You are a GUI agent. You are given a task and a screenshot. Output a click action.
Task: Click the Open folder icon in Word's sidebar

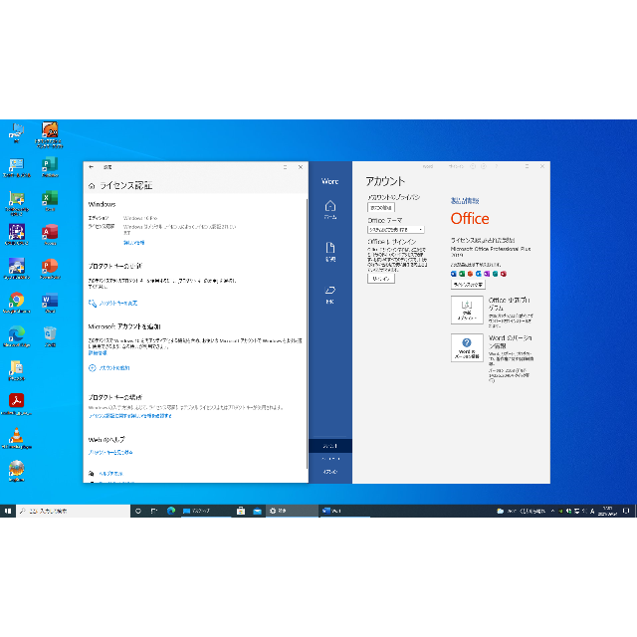[x=330, y=295]
